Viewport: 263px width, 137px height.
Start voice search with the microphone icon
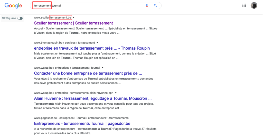pos(147,6)
